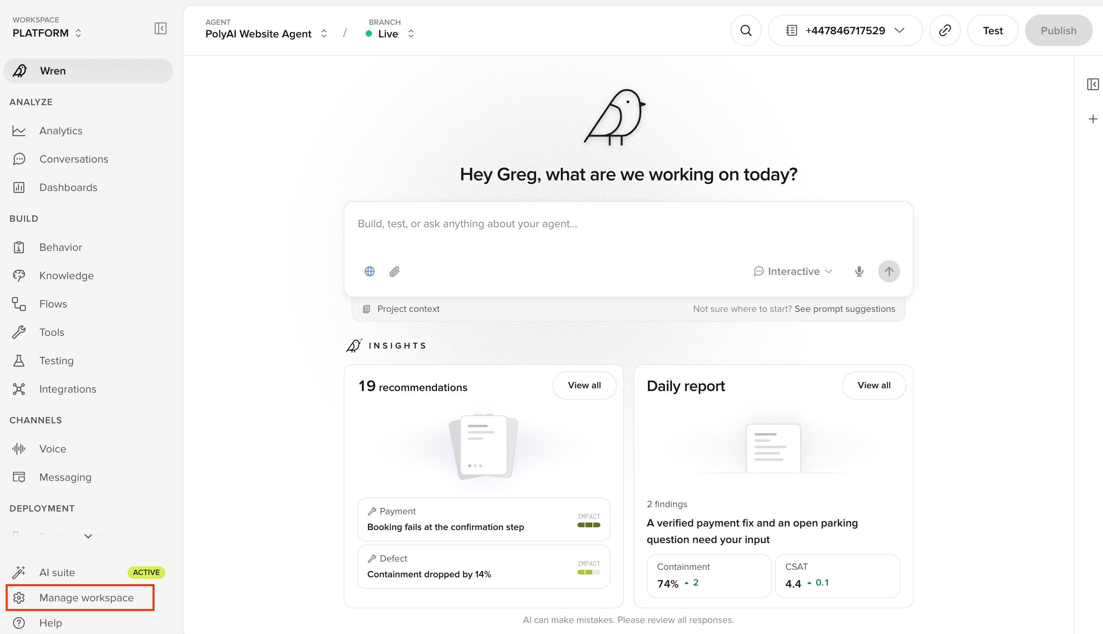Click the Knowledge brain icon
This screenshot has width=1103, height=634.
(x=19, y=276)
